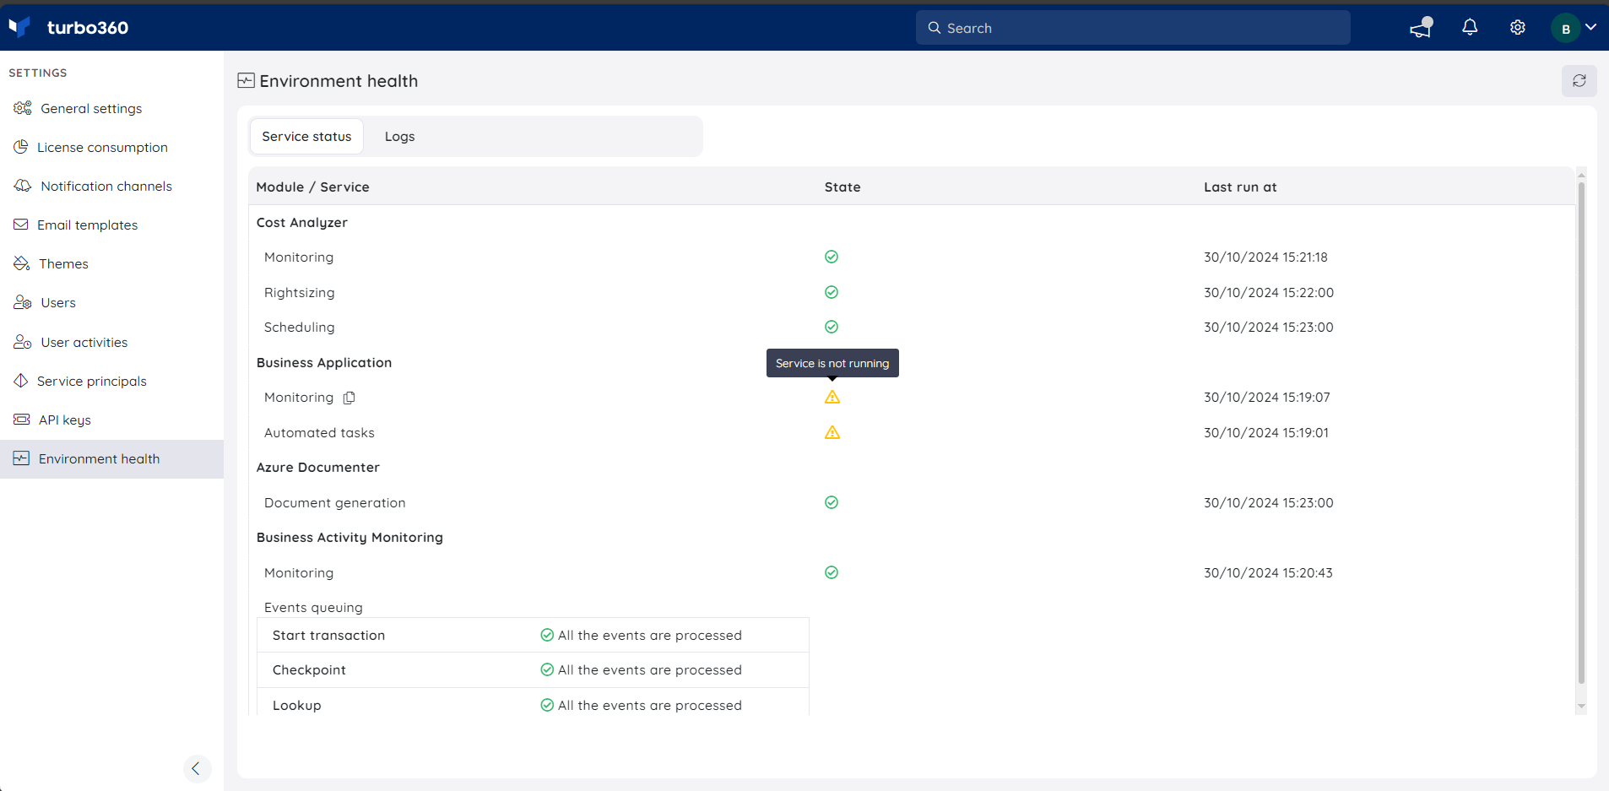The image size is (1609, 791).
Task: Open Email templates in sidebar
Action: tap(111, 225)
